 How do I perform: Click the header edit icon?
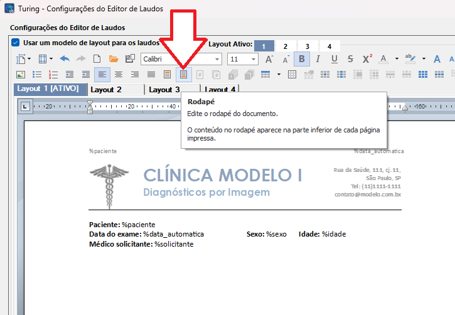click(168, 75)
